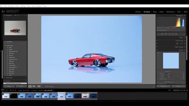Expand the Basic panel

185,38
